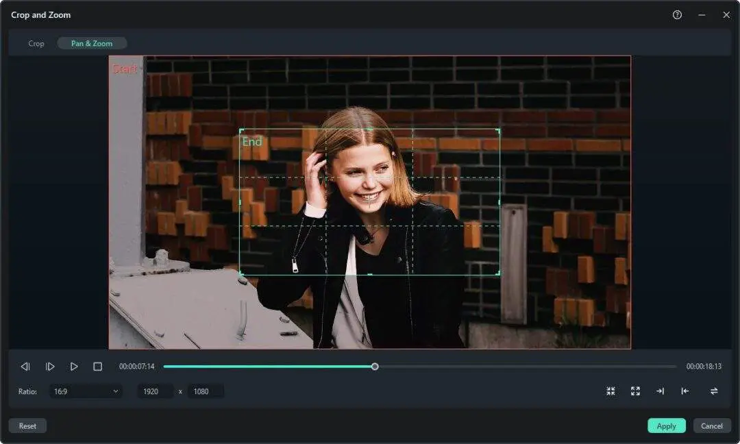Jump playhead to the end keyframe
Screen dimensions: 740x444
tap(660, 391)
